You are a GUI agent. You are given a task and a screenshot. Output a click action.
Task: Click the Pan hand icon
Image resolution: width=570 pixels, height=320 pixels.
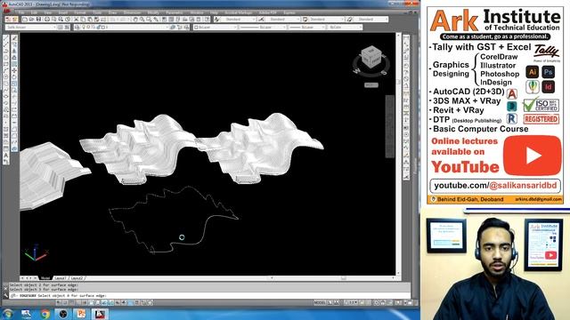(x=135, y=20)
